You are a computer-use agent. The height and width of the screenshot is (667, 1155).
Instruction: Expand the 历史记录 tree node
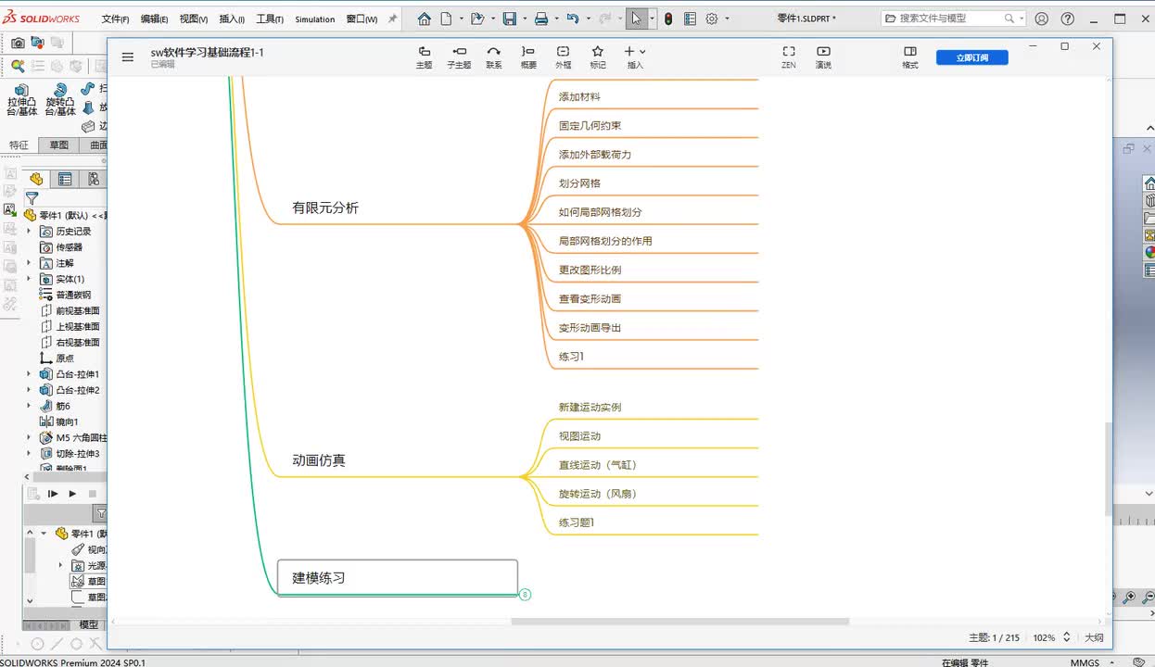pos(29,232)
